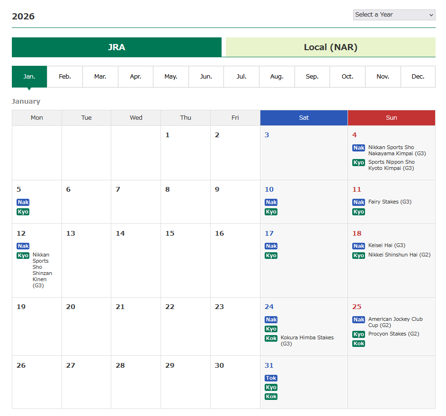
Task: Click the Kyo badge on January 18
Action: click(x=359, y=256)
